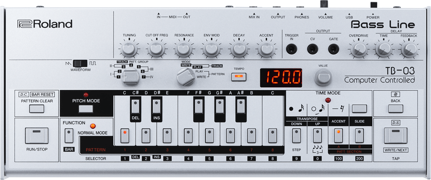Viewport: 431px width, 180px height.
Task: Click the ENV MOD knob
Action: (211, 50)
